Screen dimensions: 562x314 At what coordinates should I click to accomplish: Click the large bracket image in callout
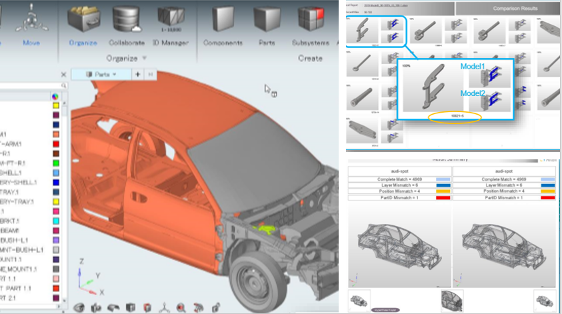click(x=433, y=87)
